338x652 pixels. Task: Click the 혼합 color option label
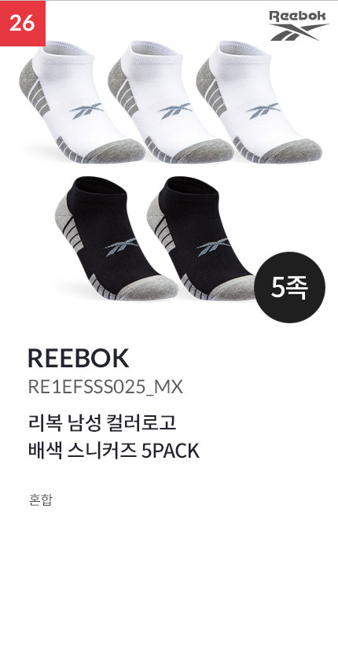[x=40, y=499]
